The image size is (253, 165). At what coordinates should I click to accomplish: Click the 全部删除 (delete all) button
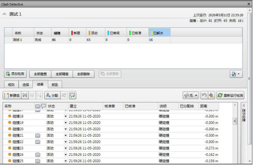pos(84,74)
